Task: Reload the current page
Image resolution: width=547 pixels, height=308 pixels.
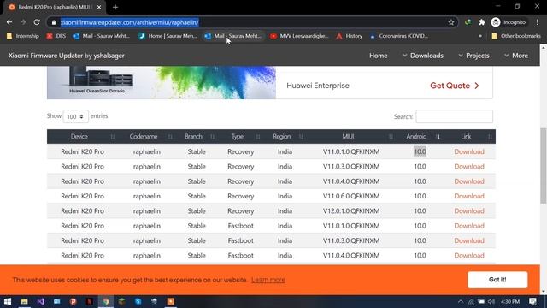Action: (37, 22)
